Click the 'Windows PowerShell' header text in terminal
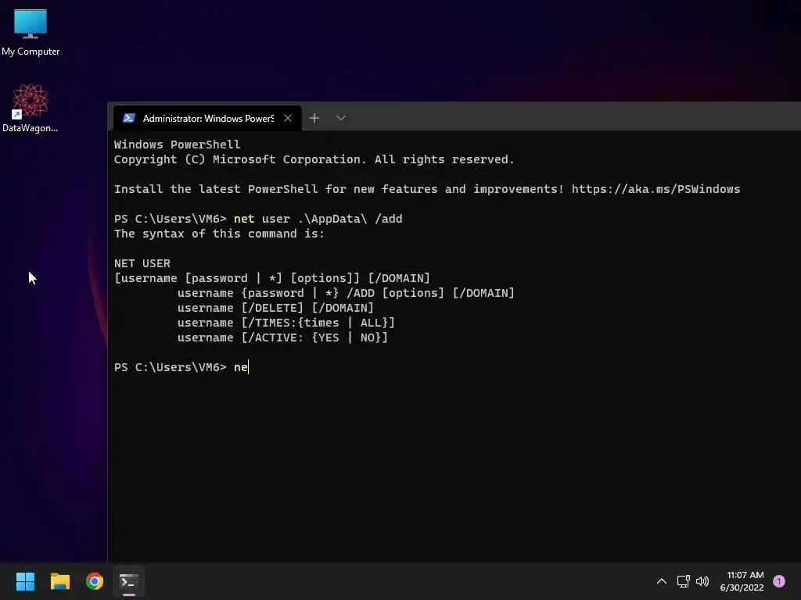 pyautogui.click(x=177, y=145)
